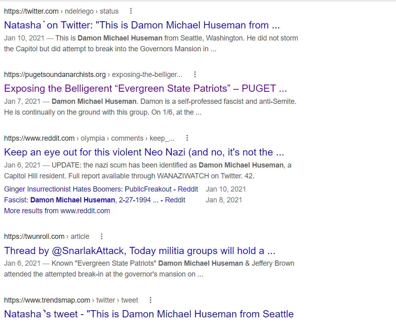Open the three-dot menu beside twitter.com result
The width and height of the screenshot is (396, 325).
pyautogui.click(x=131, y=11)
